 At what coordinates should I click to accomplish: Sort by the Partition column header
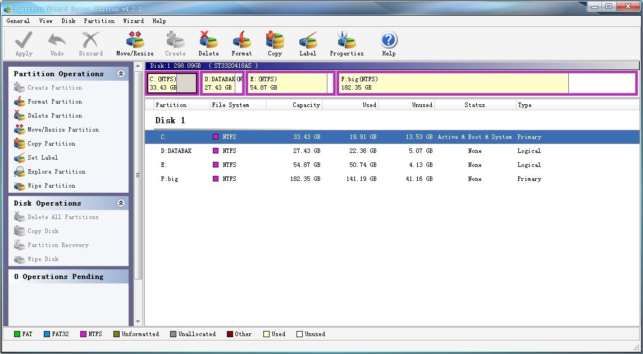181,105
